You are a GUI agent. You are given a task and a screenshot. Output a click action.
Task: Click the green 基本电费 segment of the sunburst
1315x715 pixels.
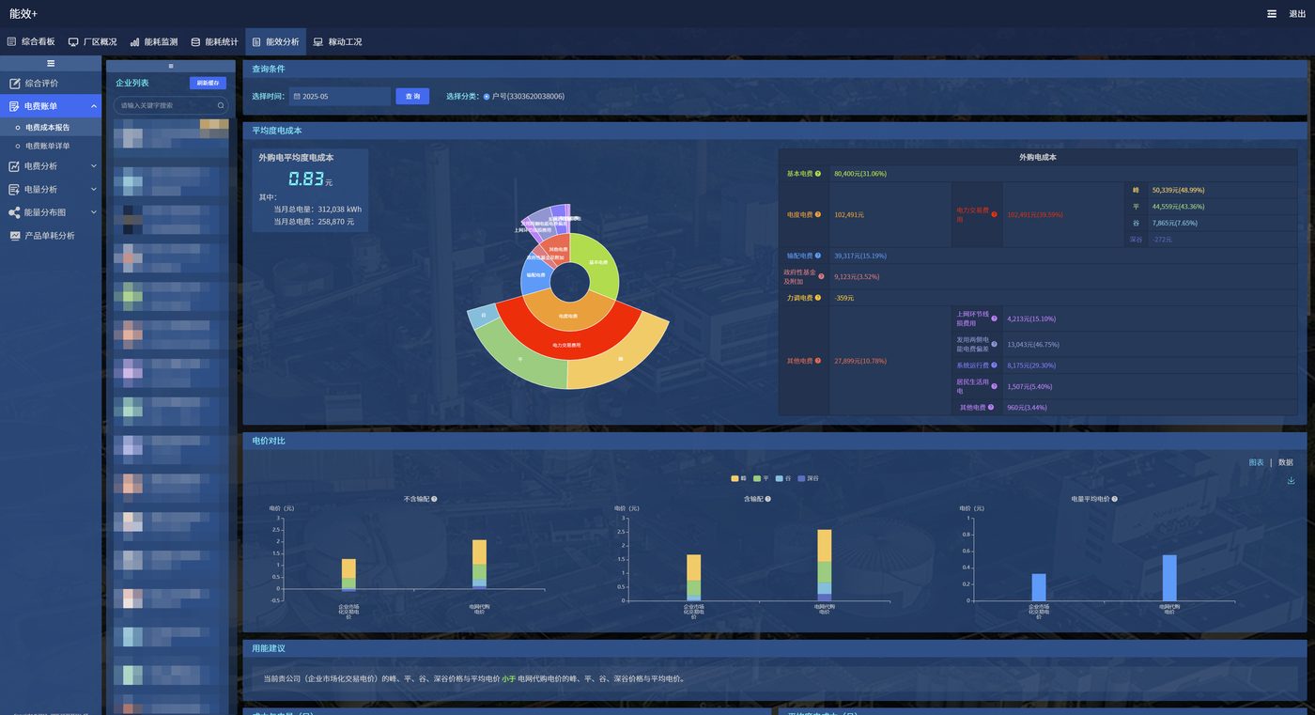tap(598, 262)
